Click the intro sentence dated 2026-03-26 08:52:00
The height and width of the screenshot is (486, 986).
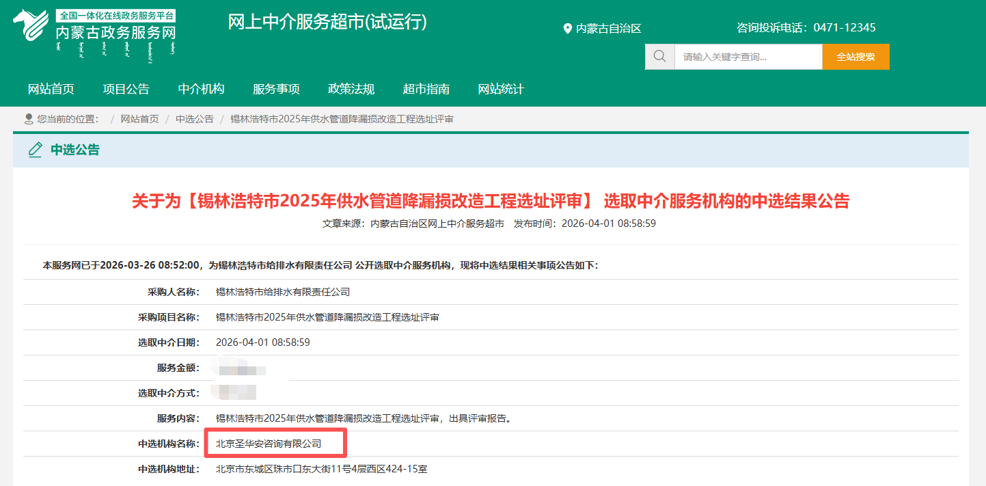point(320,265)
